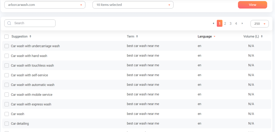This screenshot has height=132, width=275.
Task: Sort by Suggestion column arrows
Action: point(30,36)
